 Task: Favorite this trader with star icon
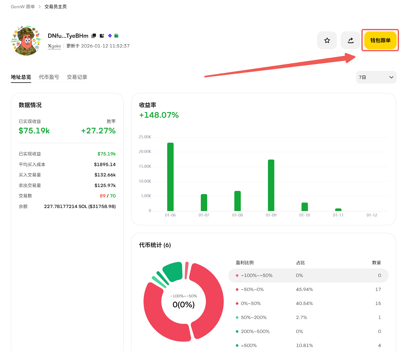327,40
